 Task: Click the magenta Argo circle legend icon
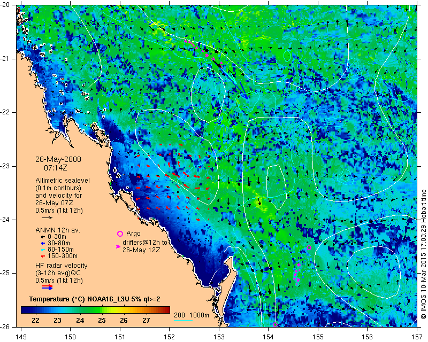click(120, 234)
